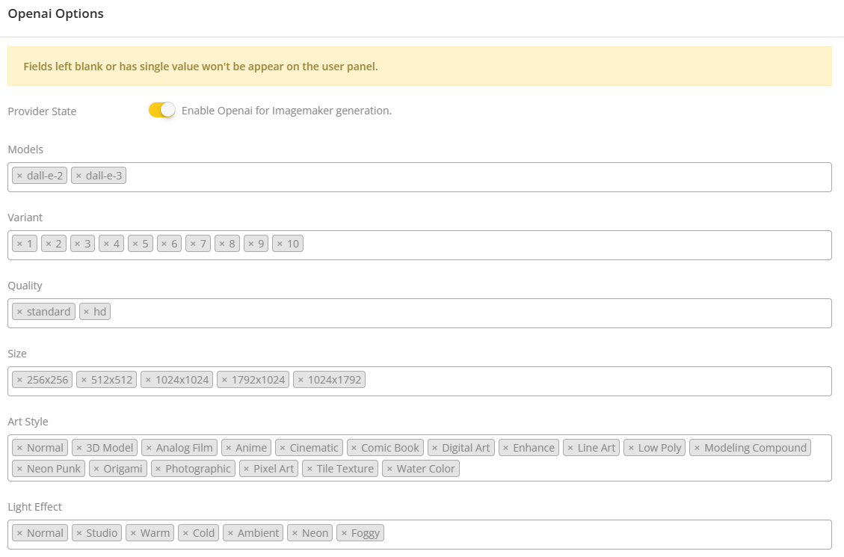Delete variant 10 from Variant field
The image size is (844, 557).
pyautogui.click(x=280, y=244)
